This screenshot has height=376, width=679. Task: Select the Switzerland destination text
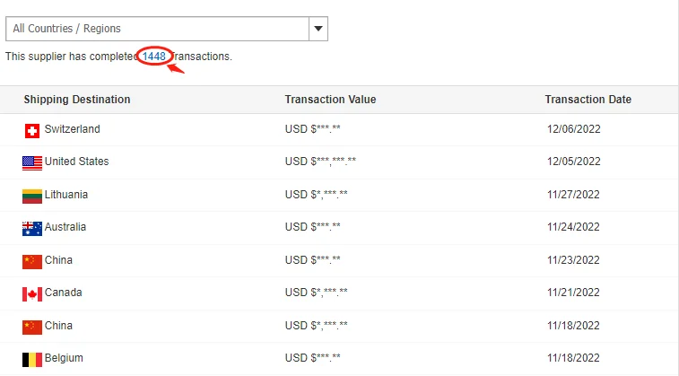click(72, 129)
